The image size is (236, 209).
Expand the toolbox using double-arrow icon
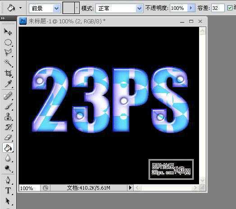pos(3,18)
